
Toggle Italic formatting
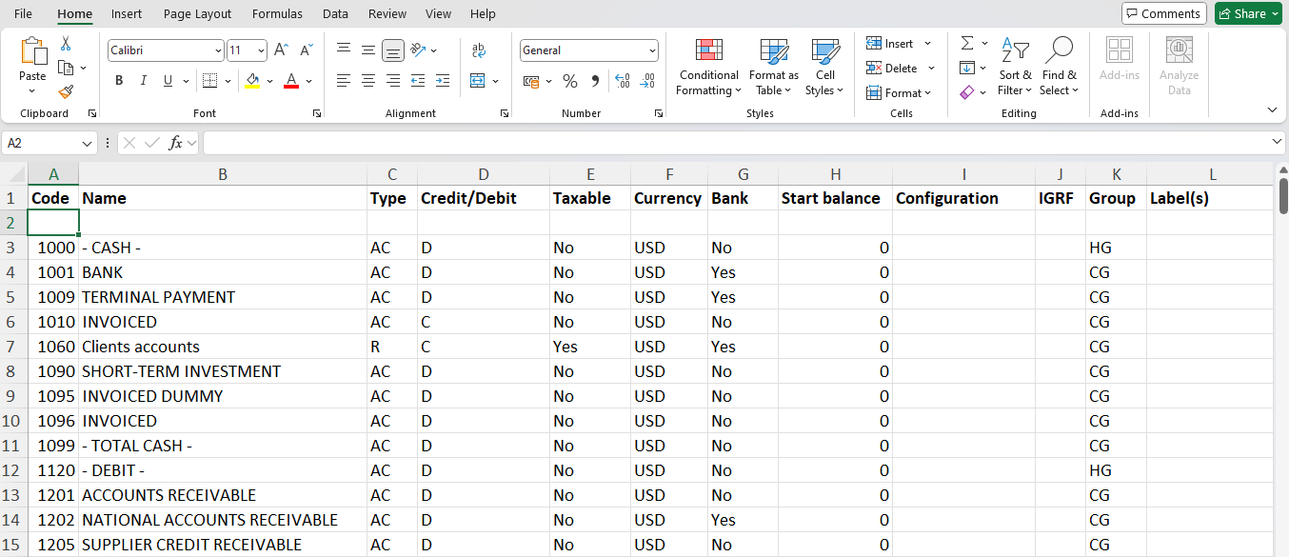pos(144,81)
